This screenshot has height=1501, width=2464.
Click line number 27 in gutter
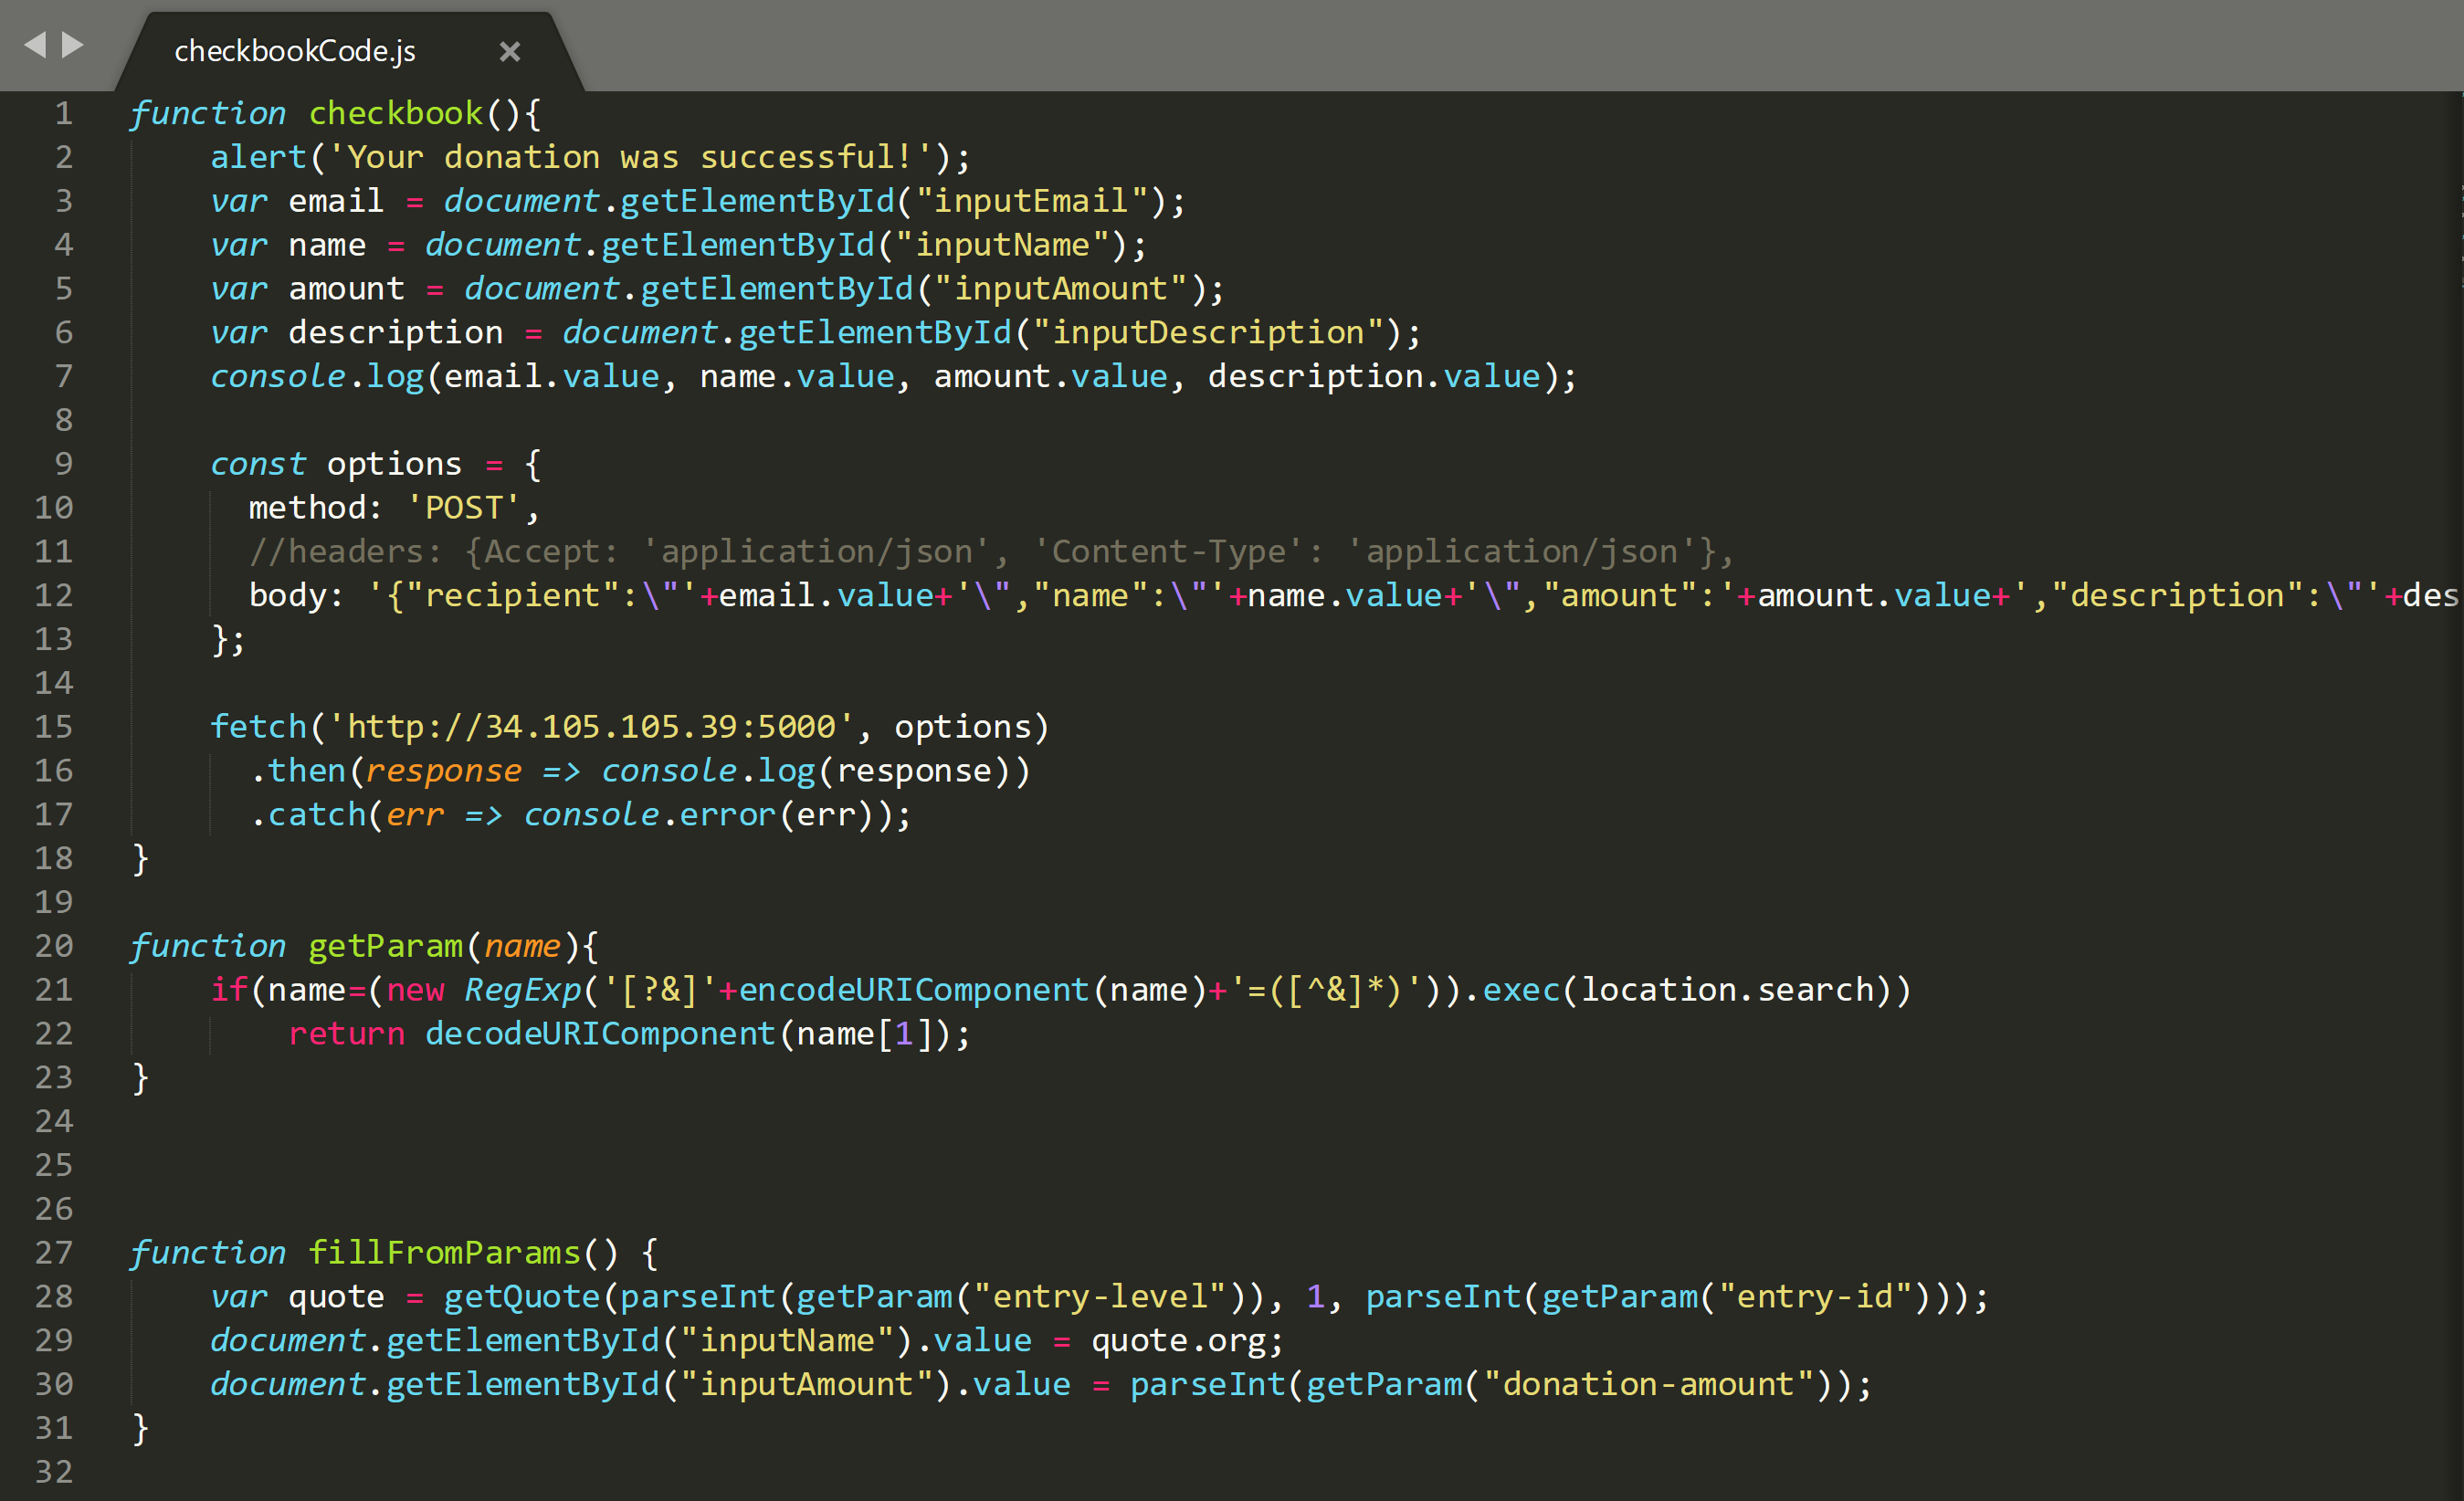click(54, 1253)
